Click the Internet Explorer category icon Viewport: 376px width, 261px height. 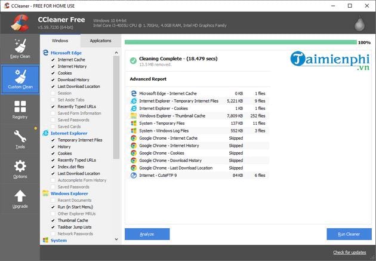[45, 133]
